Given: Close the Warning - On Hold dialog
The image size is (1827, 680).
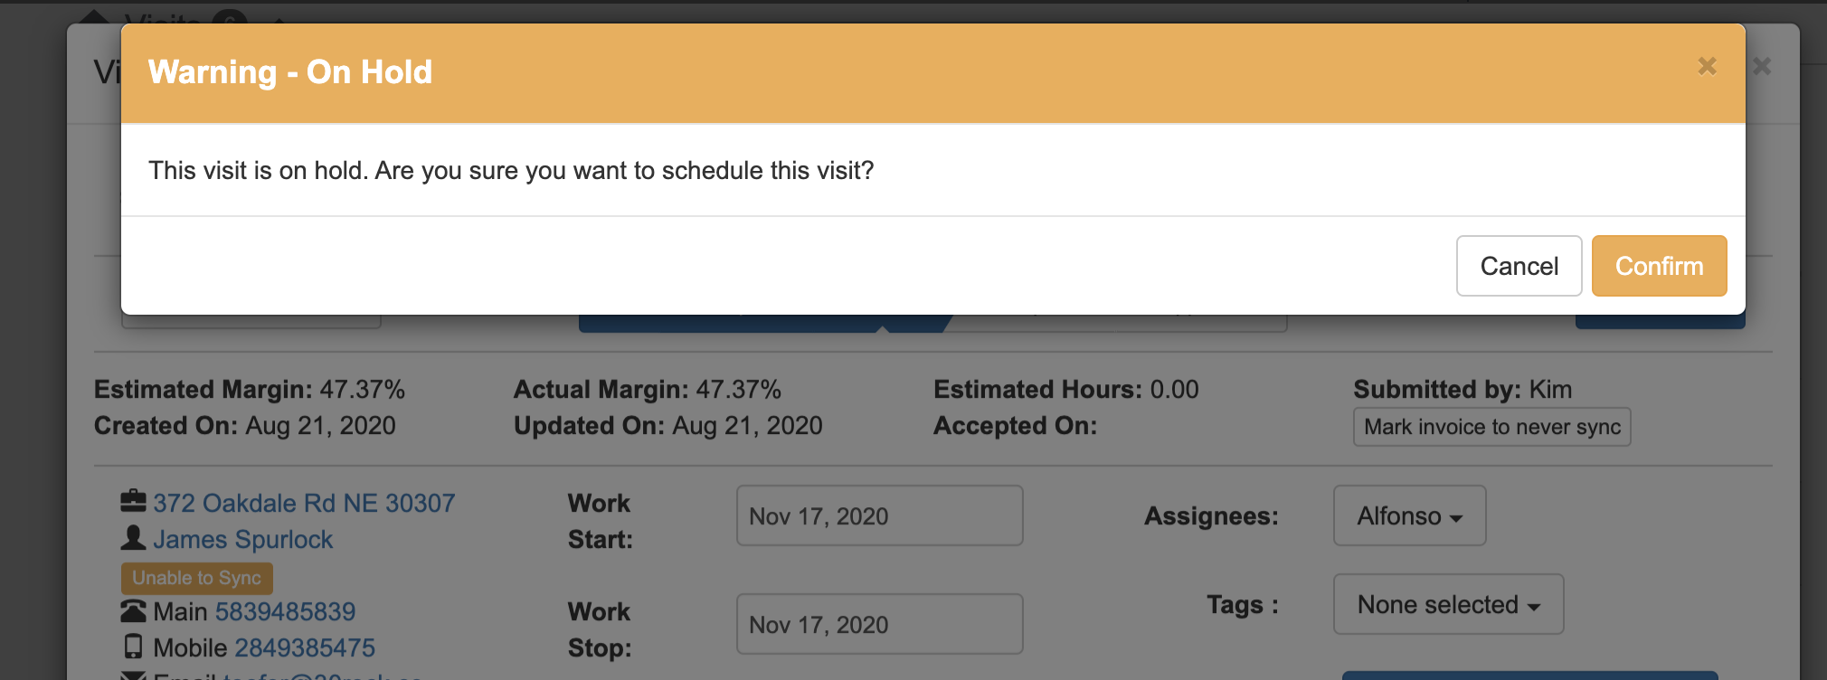Looking at the screenshot, I should 1707,66.
